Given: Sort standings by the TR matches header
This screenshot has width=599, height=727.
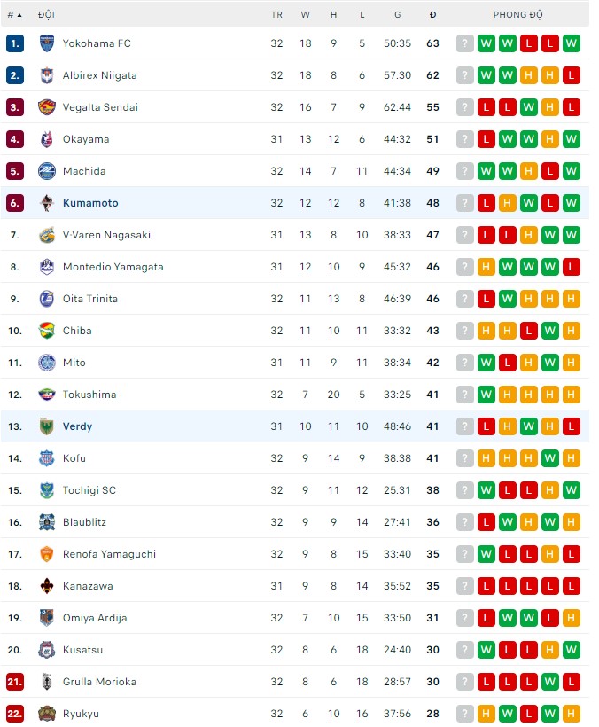Looking at the screenshot, I should click(x=276, y=15).
